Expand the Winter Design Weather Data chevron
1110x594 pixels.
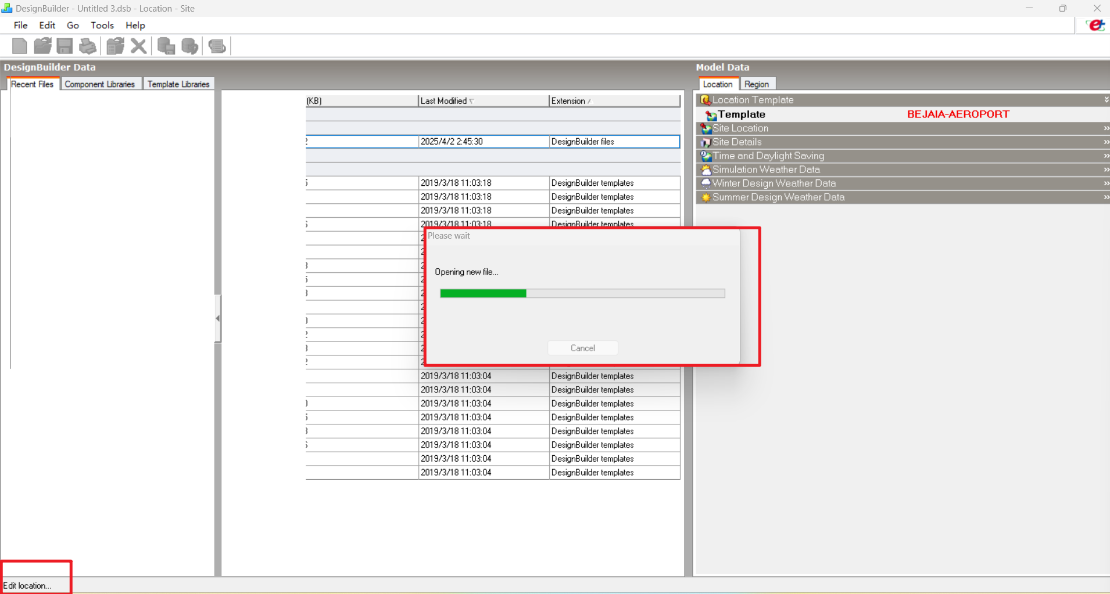click(1106, 183)
